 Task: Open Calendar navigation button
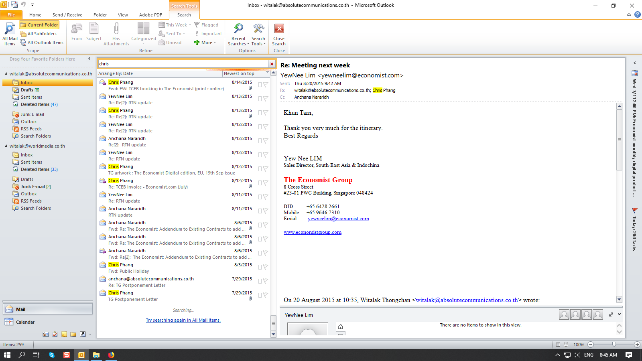pos(48,322)
